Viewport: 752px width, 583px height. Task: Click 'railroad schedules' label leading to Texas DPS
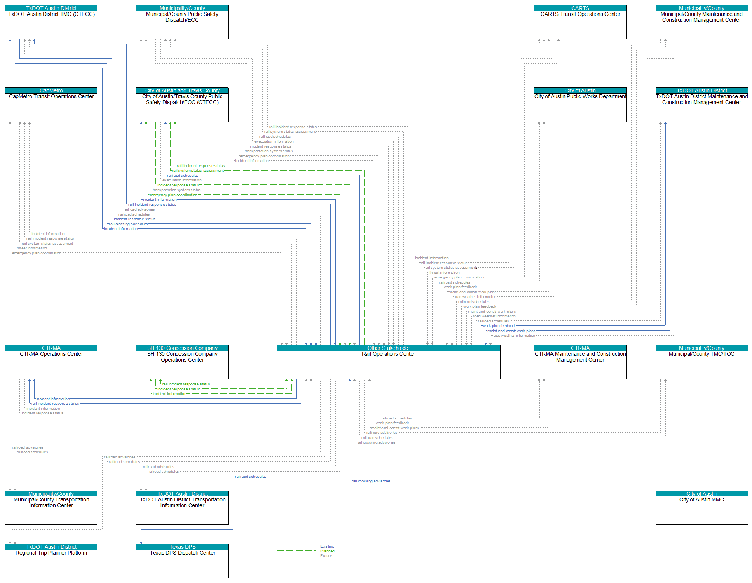coord(251,477)
